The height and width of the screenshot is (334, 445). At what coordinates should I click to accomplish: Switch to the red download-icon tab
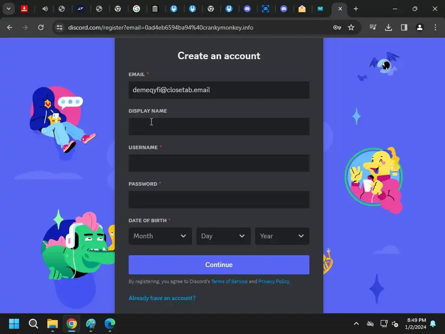click(x=24, y=9)
